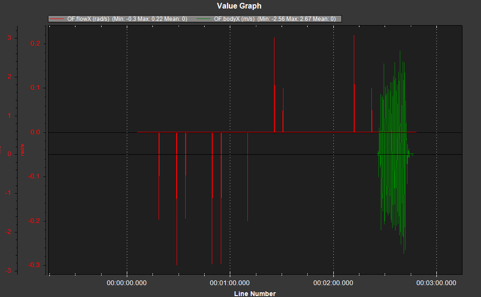Click the red line sample in legend
The width and height of the screenshot is (481, 297).
pos(57,19)
